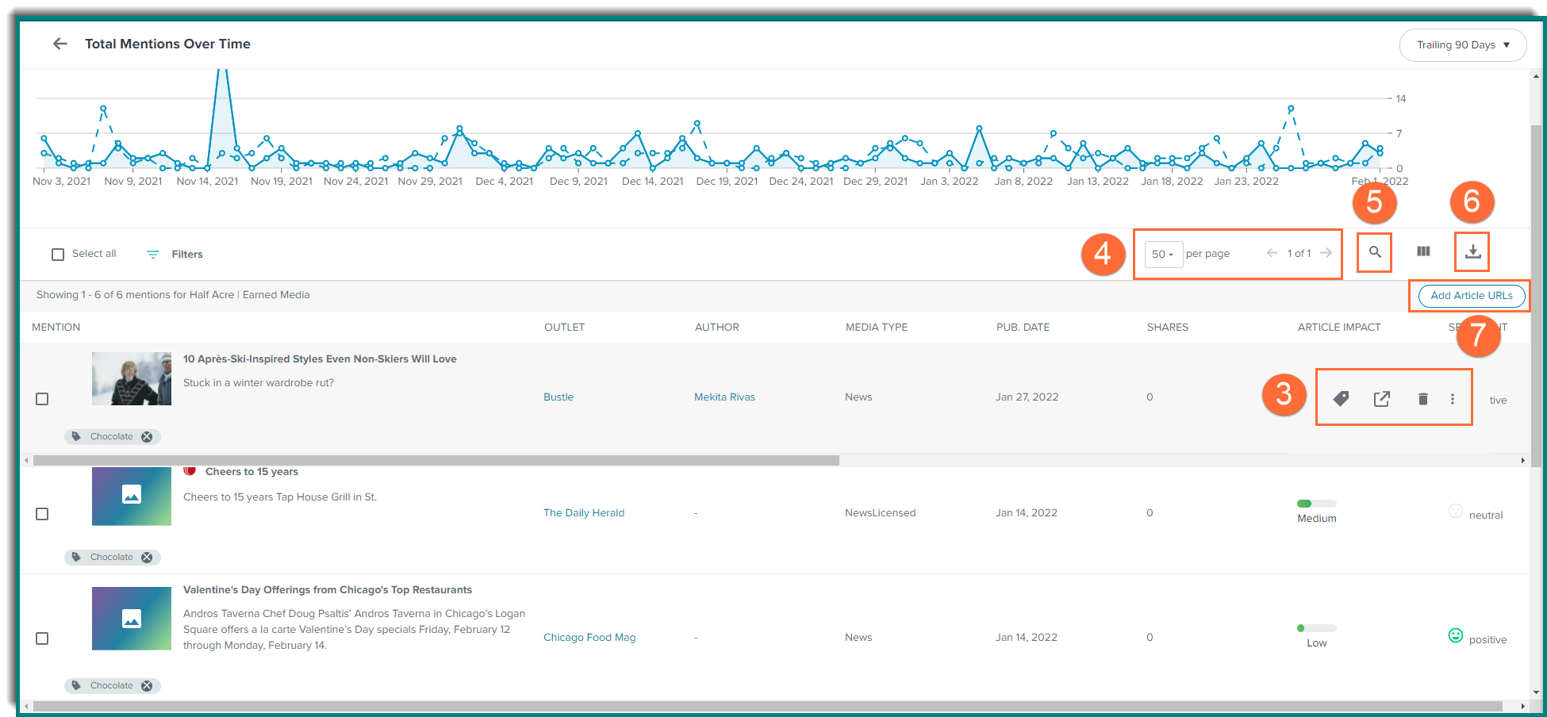Click the Add Article URLs button
The width and height of the screenshot is (1547, 717).
[x=1472, y=296]
